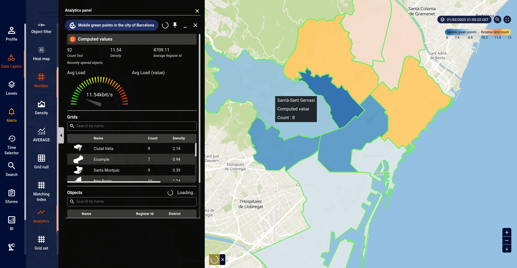Select the Sants-Montjuïc grid row
This screenshot has width=517, height=268.
(x=131, y=170)
